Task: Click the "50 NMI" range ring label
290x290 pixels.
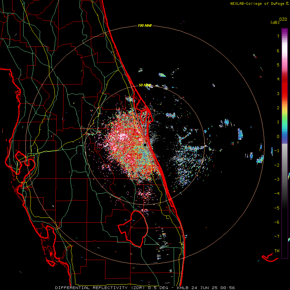Action: 145,85
